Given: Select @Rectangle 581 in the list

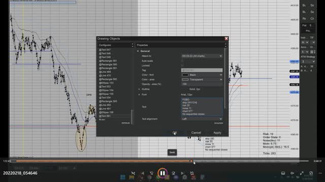Looking at the screenshot, I should (x=108, y=61).
